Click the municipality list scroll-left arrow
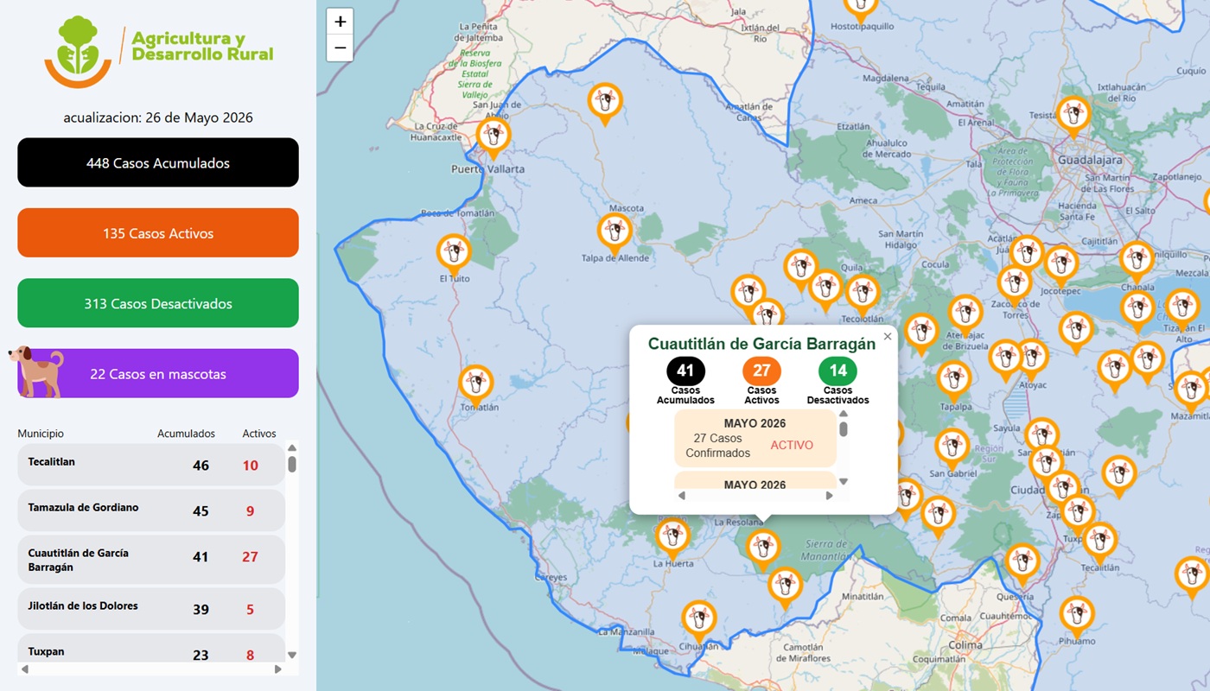Viewport: 1210px width, 691px height. (x=24, y=669)
